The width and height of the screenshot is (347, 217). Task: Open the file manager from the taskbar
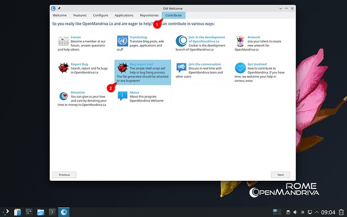(x=41, y=212)
